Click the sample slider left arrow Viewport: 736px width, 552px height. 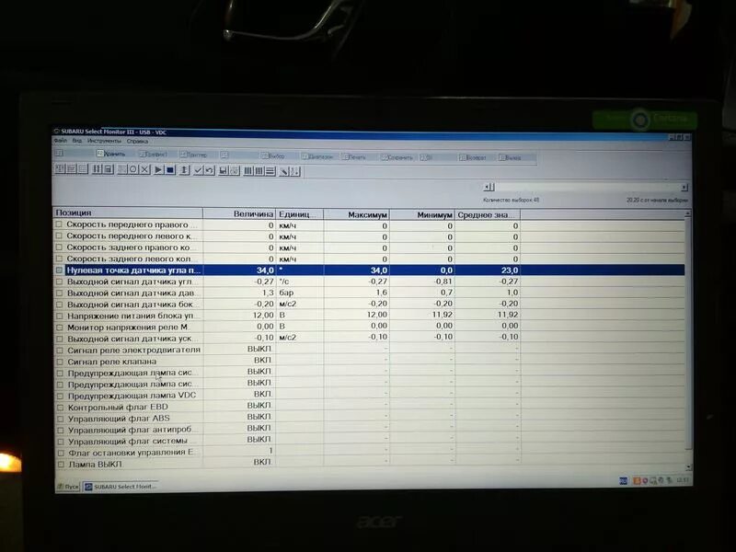[487, 187]
